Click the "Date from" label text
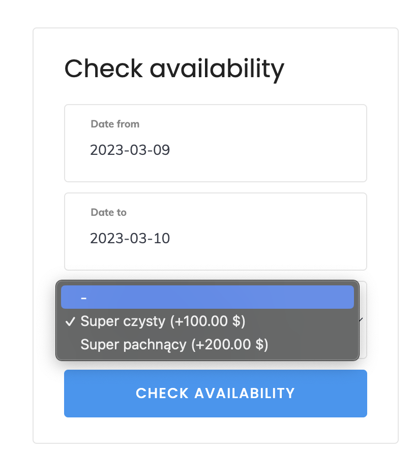 tap(115, 124)
